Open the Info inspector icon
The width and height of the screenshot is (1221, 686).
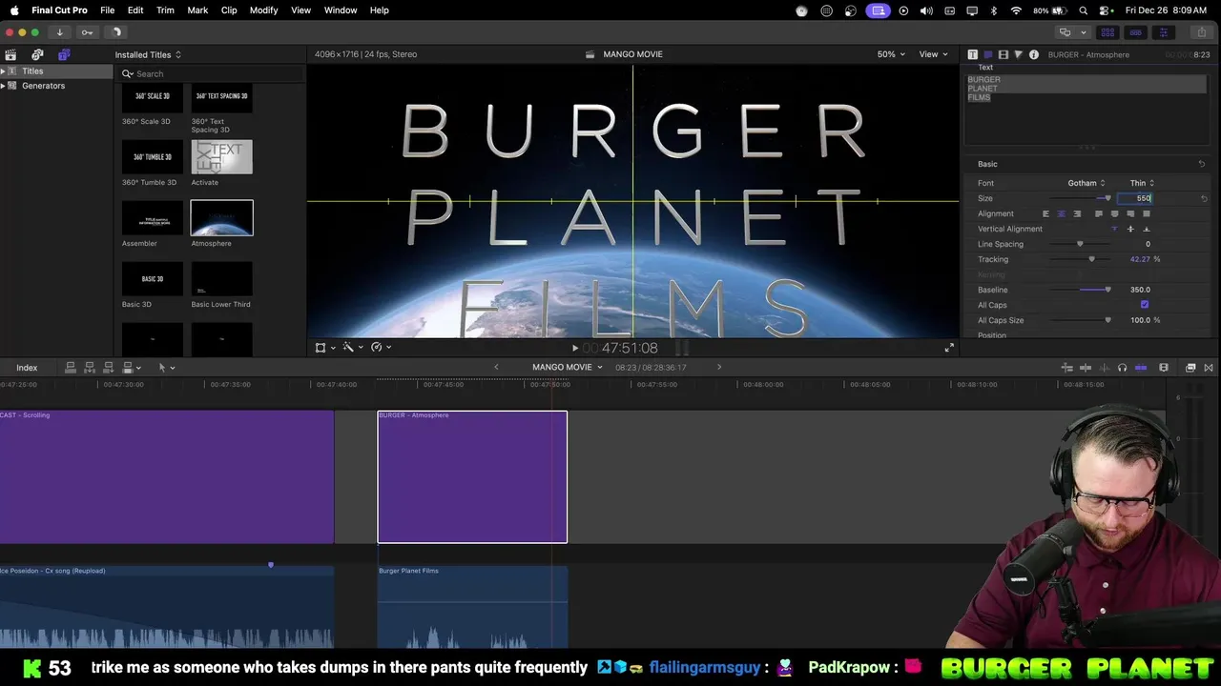click(x=1034, y=54)
